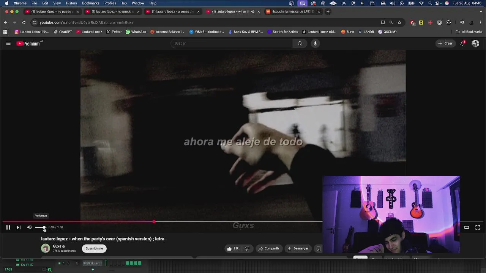Seek using the red progress bar scrubber
The height and width of the screenshot is (273, 486).
154,221
